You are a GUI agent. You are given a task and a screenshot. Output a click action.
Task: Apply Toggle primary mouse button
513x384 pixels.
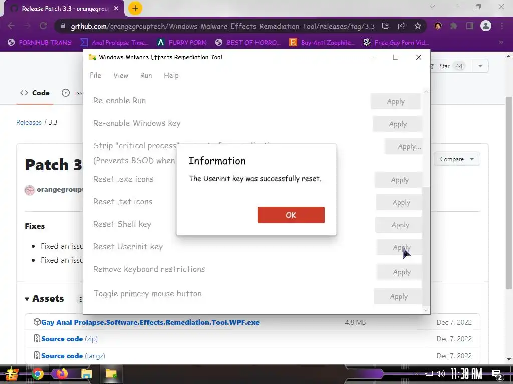(398, 297)
